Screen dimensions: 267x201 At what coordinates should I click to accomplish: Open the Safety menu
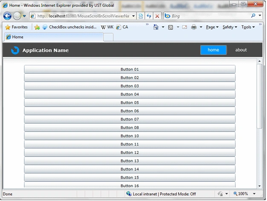click(230, 27)
